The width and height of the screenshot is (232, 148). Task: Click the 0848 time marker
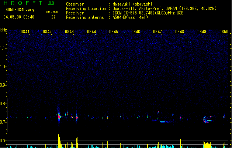(x=180, y=32)
